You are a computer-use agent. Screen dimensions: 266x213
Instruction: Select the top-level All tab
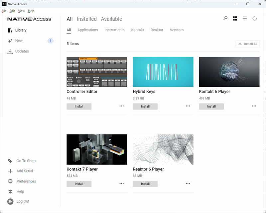pyautogui.click(x=69, y=19)
